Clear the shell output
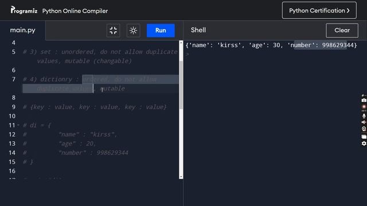The width and height of the screenshot is (367, 206). point(342,30)
